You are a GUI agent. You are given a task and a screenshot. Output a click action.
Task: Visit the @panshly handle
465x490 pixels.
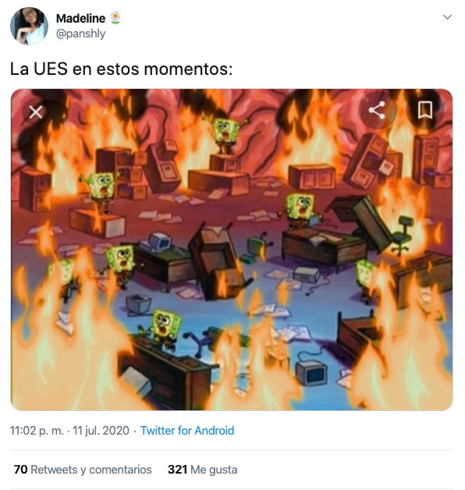[80, 34]
